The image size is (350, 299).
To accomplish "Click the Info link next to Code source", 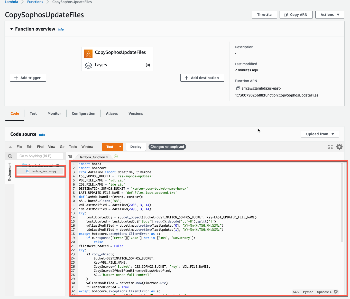I will coord(42,135).
